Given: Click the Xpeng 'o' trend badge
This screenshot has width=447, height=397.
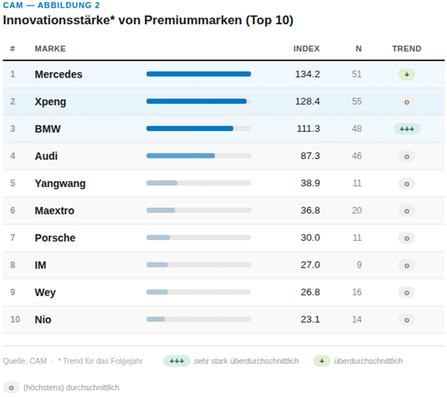Looking at the screenshot, I should (x=406, y=102).
